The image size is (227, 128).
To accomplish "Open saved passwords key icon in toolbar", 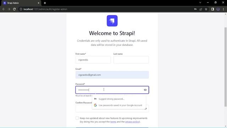I will [195, 9].
